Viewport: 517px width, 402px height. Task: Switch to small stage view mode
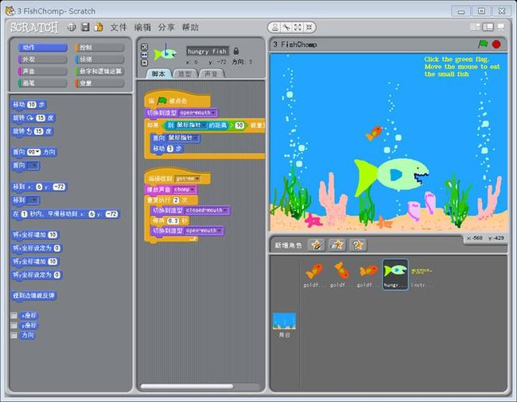475,27
